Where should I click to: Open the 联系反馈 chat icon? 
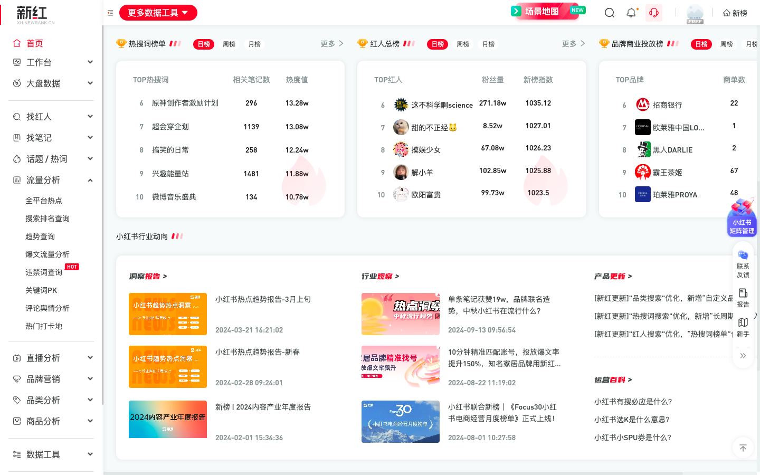pos(743,264)
